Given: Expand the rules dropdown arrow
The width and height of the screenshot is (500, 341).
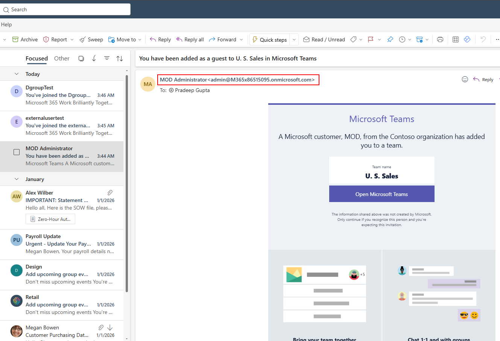Looking at the screenshot, I should click(427, 39).
